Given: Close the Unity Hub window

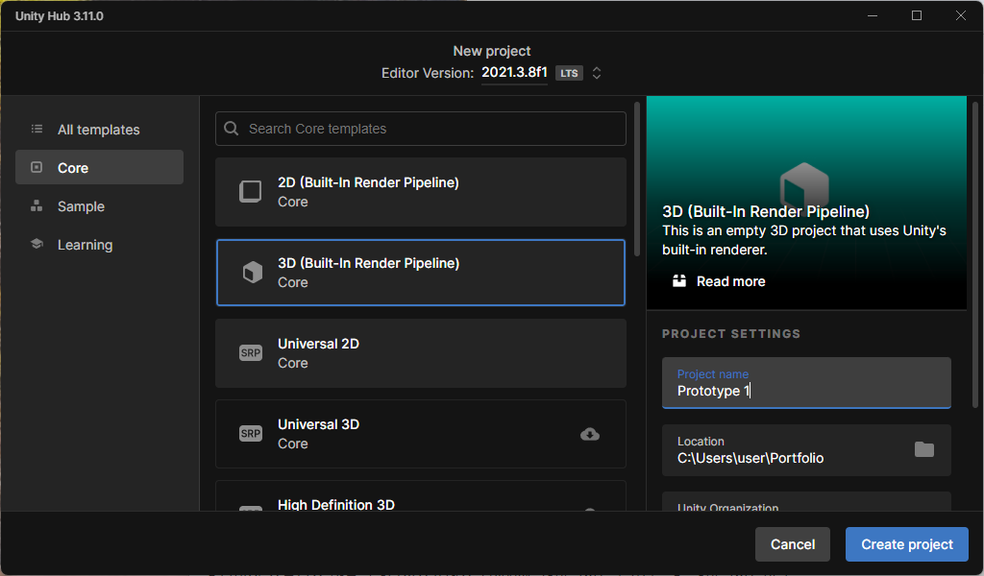Looking at the screenshot, I should coord(961,15).
